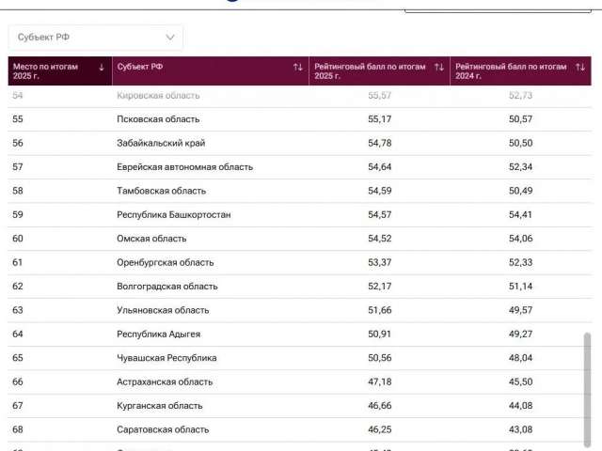Viewport: 602px width, 451px height.
Task: Click 2024 score 50,50 value
Action: [x=520, y=143]
